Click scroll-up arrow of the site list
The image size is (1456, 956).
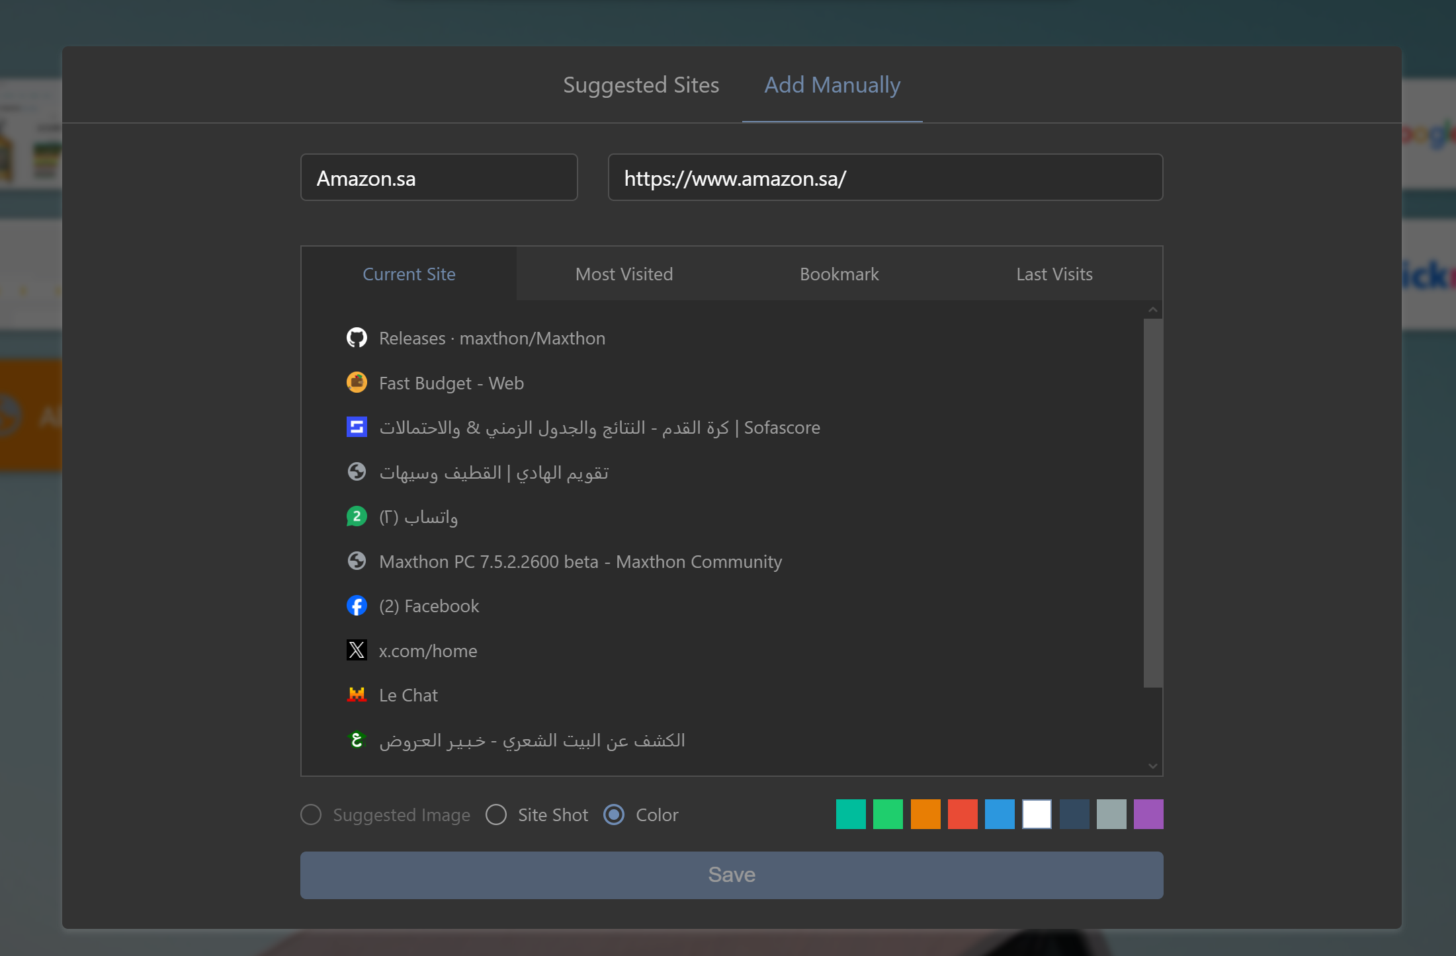1153,310
